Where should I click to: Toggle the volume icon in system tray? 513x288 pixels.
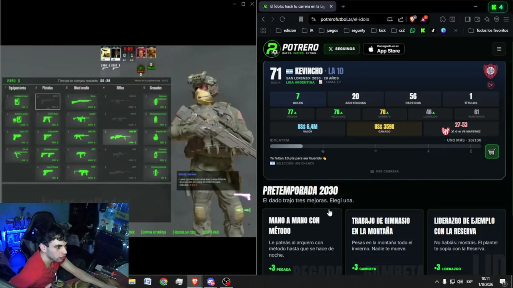pos(460,282)
